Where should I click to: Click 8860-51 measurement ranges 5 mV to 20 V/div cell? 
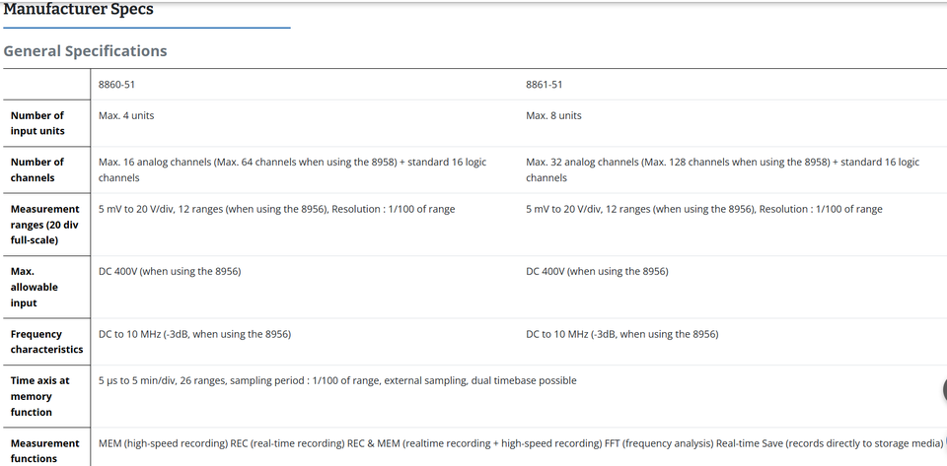click(276, 209)
